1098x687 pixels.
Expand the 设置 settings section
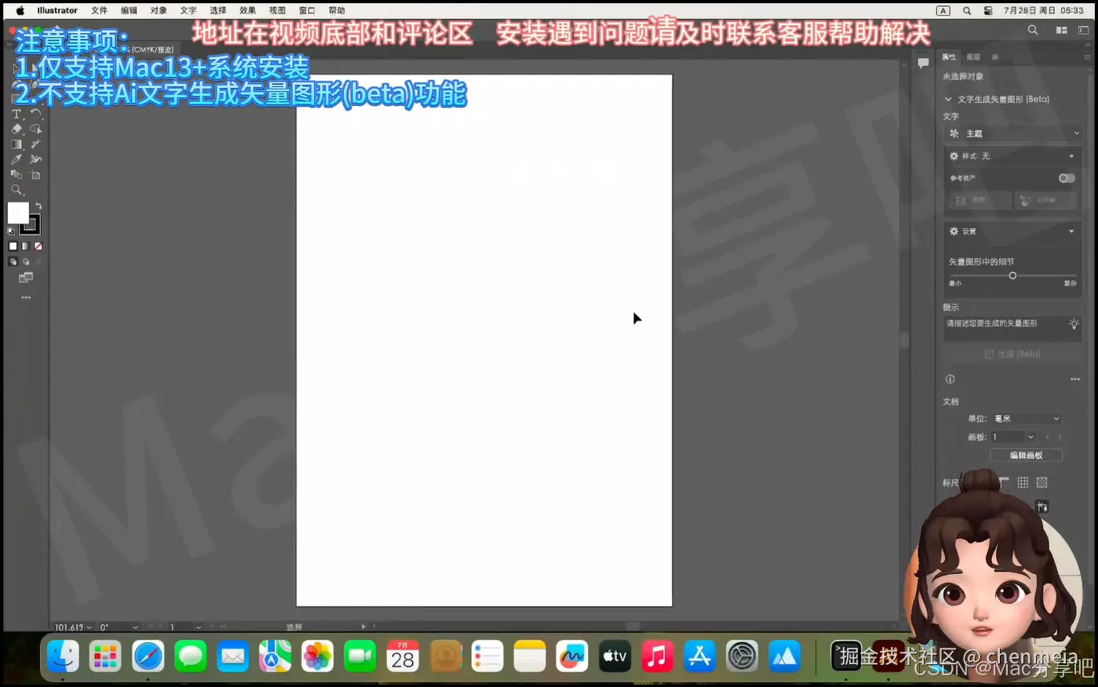click(x=1071, y=231)
